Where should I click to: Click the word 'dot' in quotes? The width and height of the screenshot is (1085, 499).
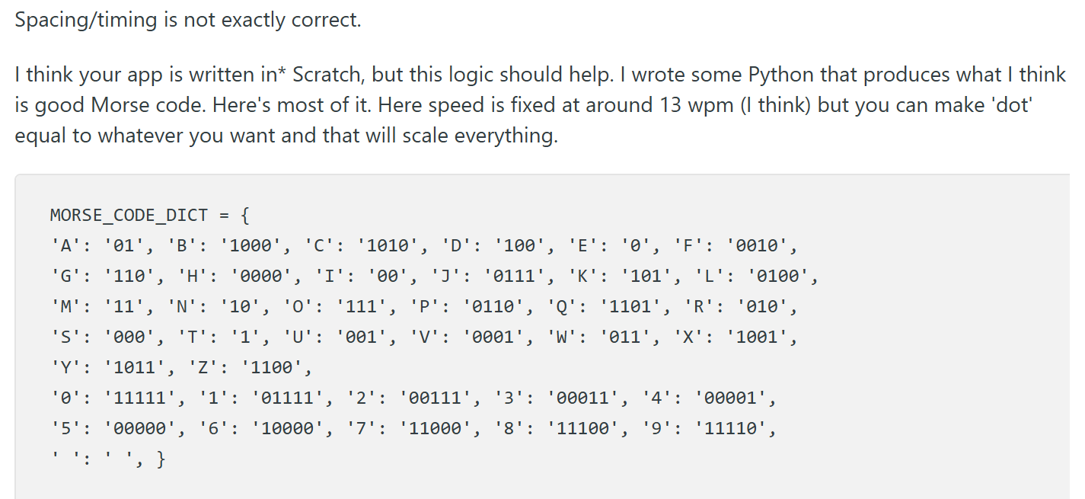pyautogui.click(x=1010, y=105)
